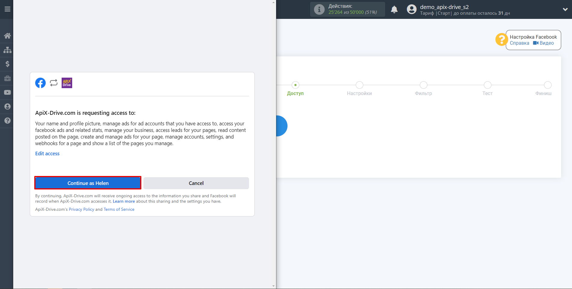Click the Cancel button
The image size is (572, 289).
coord(196,183)
